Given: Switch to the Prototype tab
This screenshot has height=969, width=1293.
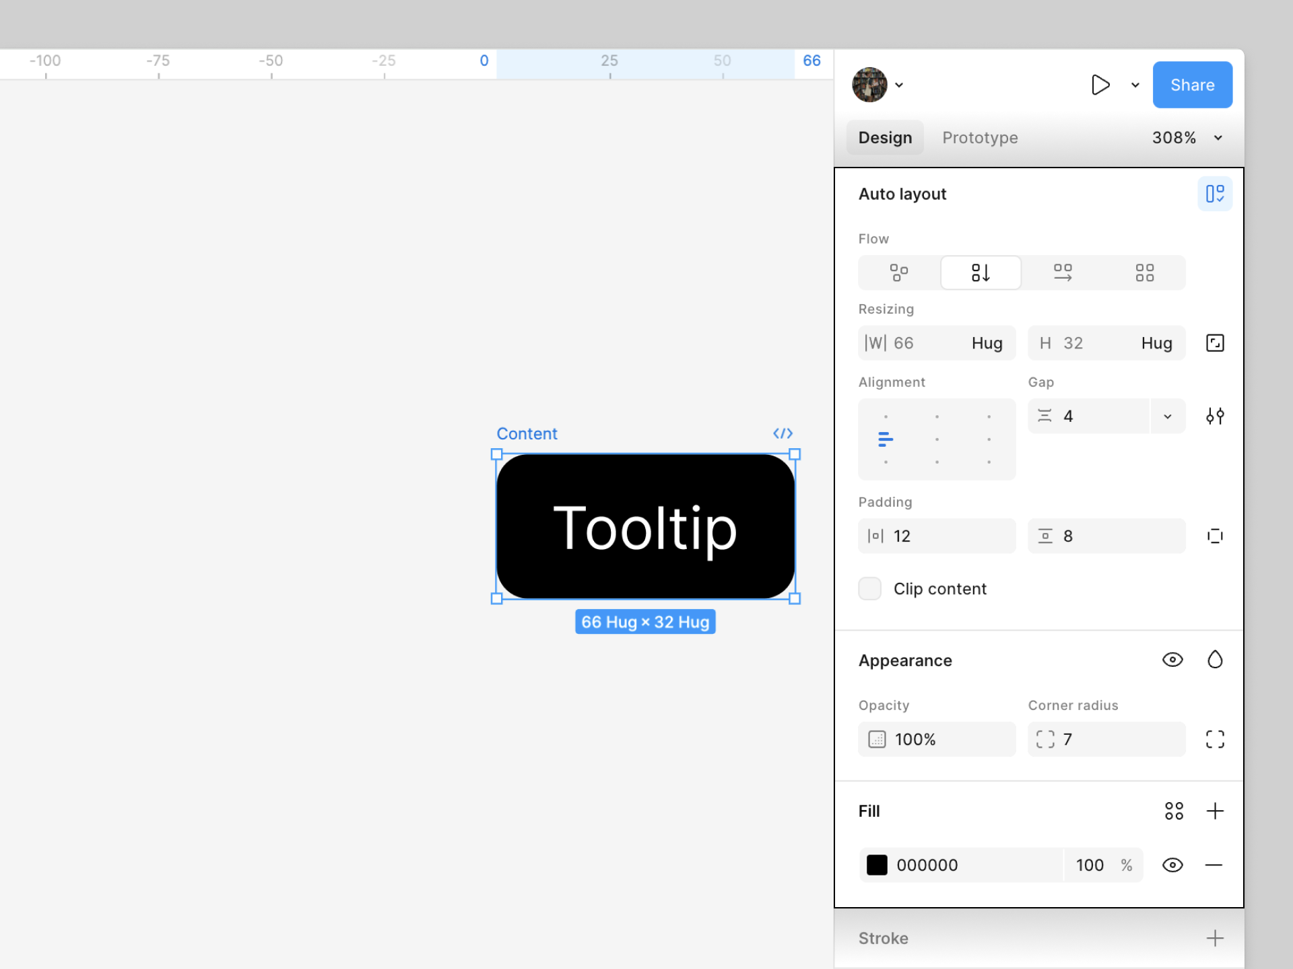Looking at the screenshot, I should point(980,137).
